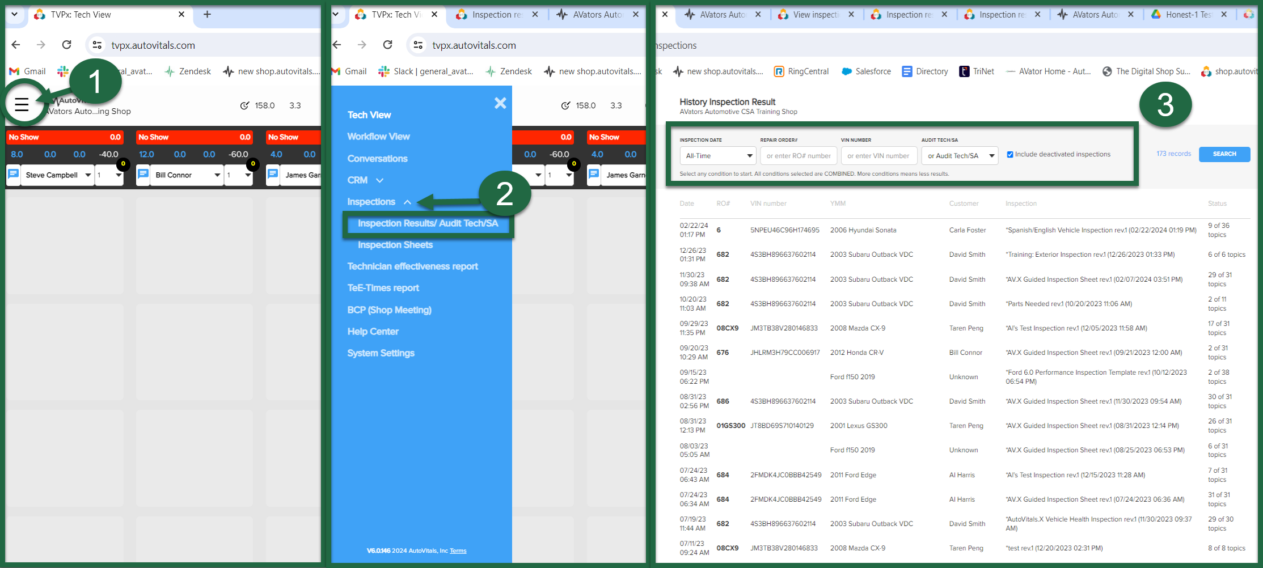
Task: Open the Directory bookmark
Action: click(925, 71)
